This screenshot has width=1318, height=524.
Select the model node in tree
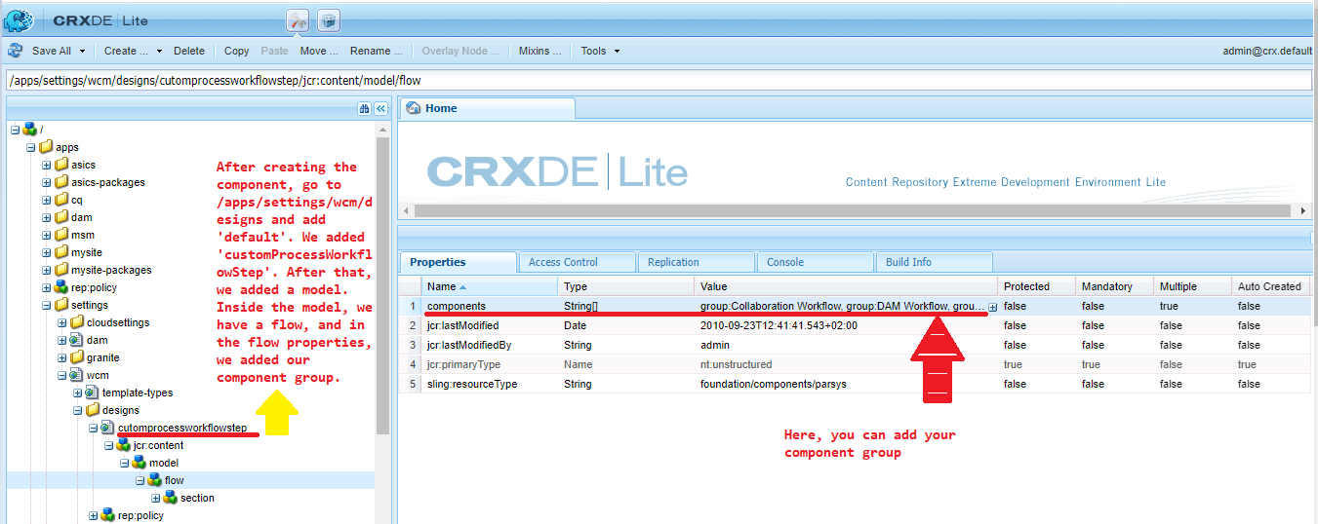164,463
